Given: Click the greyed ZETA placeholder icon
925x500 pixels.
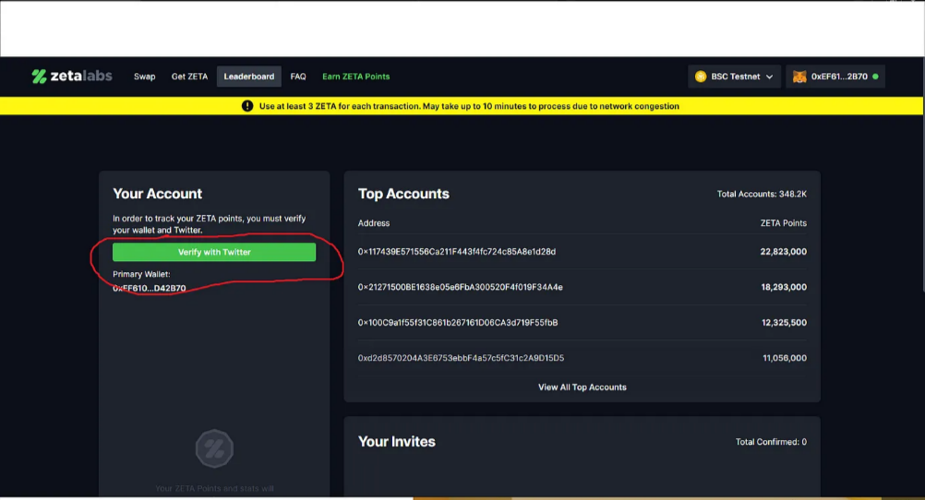Looking at the screenshot, I should (214, 448).
